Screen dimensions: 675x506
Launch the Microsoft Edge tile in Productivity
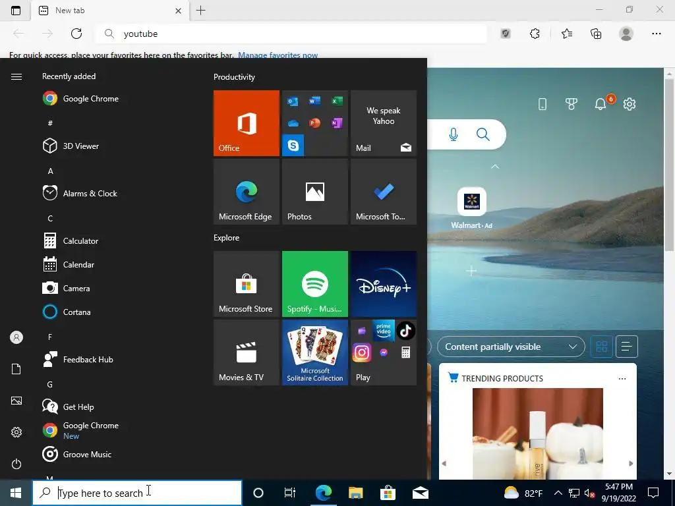[x=247, y=192]
